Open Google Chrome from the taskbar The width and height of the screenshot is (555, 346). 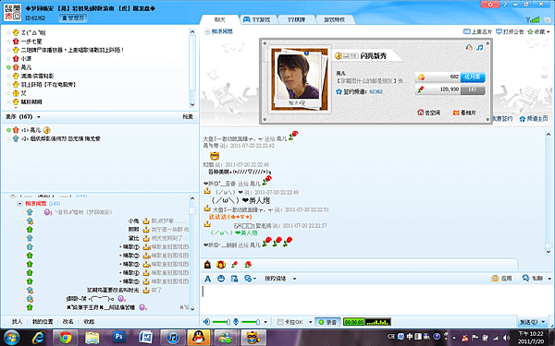tap(66, 338)
